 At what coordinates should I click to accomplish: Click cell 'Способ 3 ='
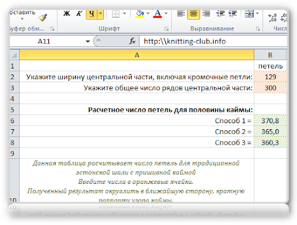[137, 142]
